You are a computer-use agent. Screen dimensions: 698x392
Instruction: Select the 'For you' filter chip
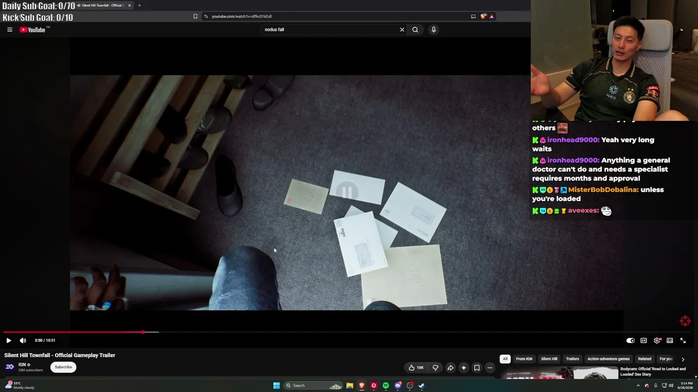[x=666, y=359]
